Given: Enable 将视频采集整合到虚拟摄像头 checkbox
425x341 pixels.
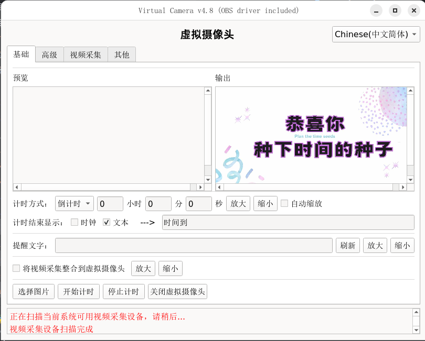Looking at the screenshot, I should click(x=16, y=269).
